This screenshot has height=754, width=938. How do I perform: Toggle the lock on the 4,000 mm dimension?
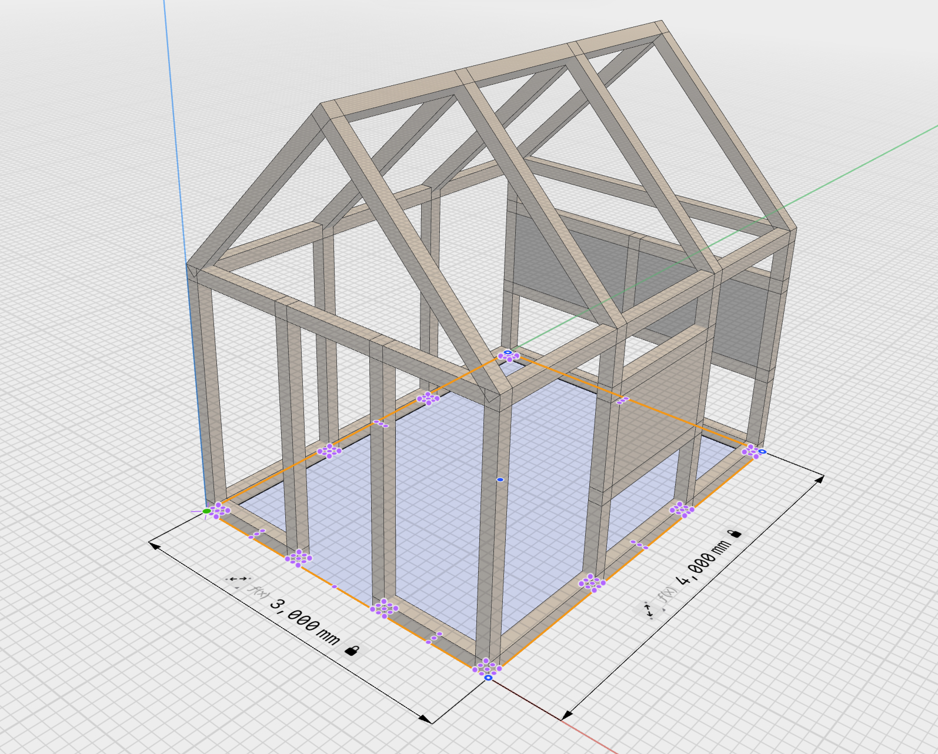coord(735,533)
